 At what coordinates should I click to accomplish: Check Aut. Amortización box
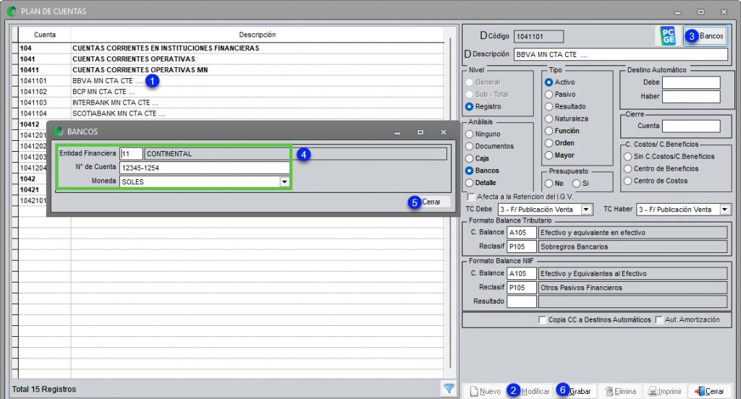click(659, 319)
